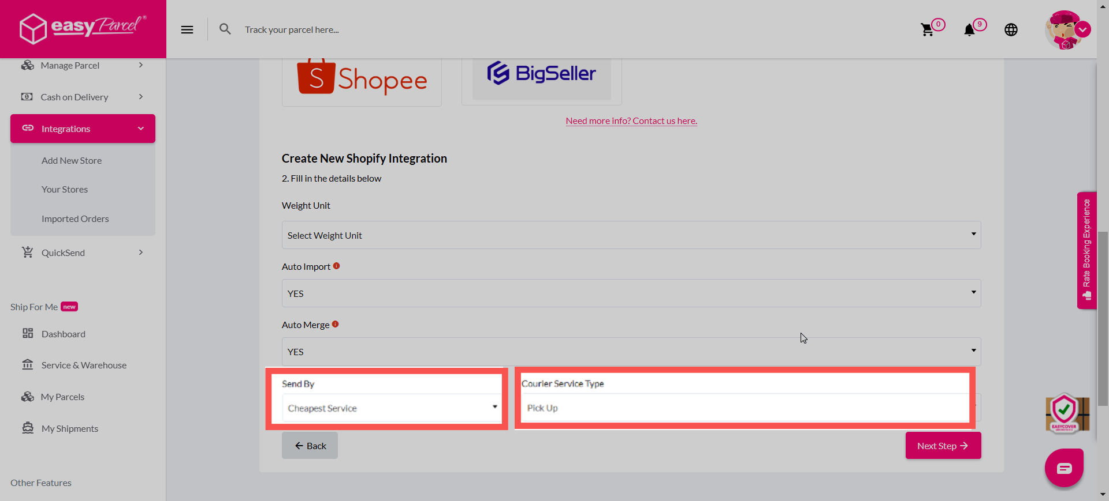Click the Back button
Image resolution: width=1109 pixels, height=501 pixels.
[310, 446]
